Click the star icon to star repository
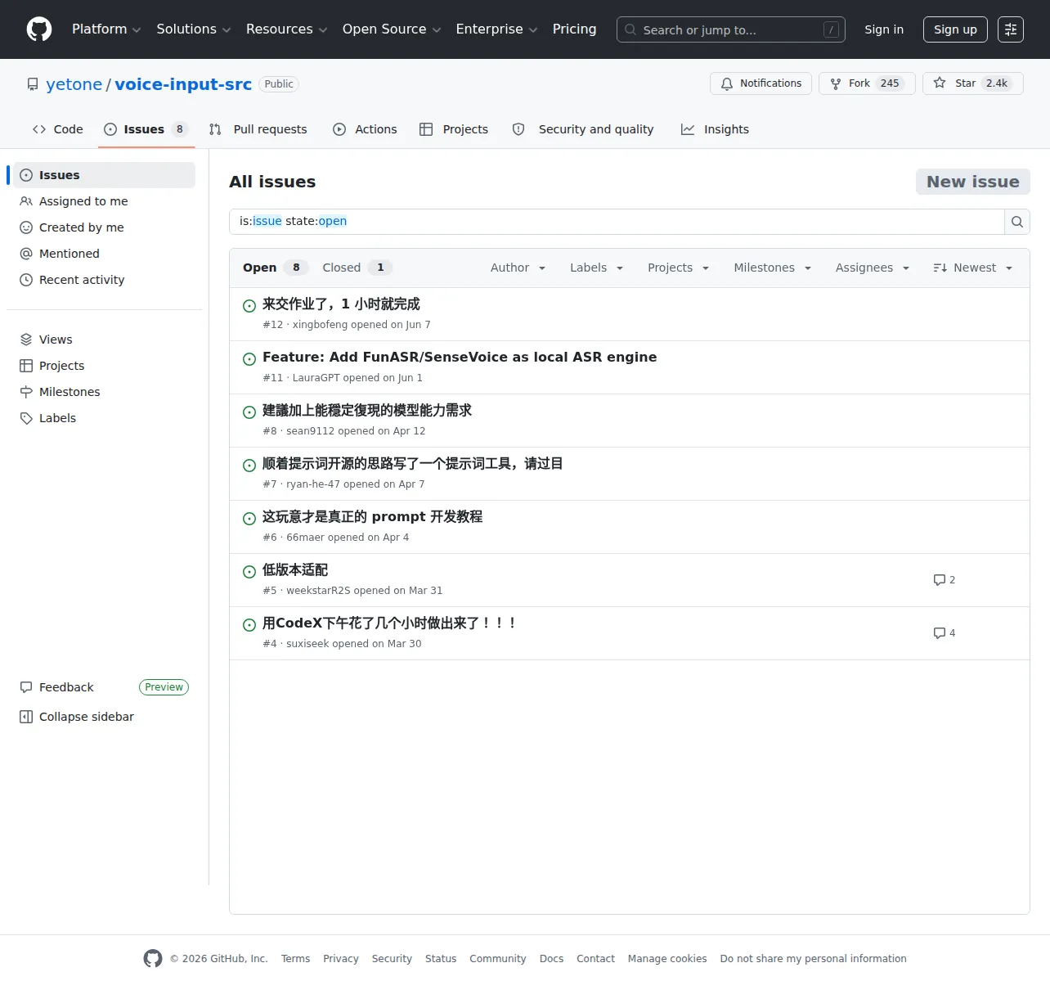 coord(940,83)
